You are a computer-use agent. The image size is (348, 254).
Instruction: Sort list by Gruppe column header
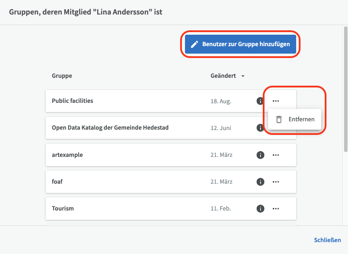coord(62,76)
